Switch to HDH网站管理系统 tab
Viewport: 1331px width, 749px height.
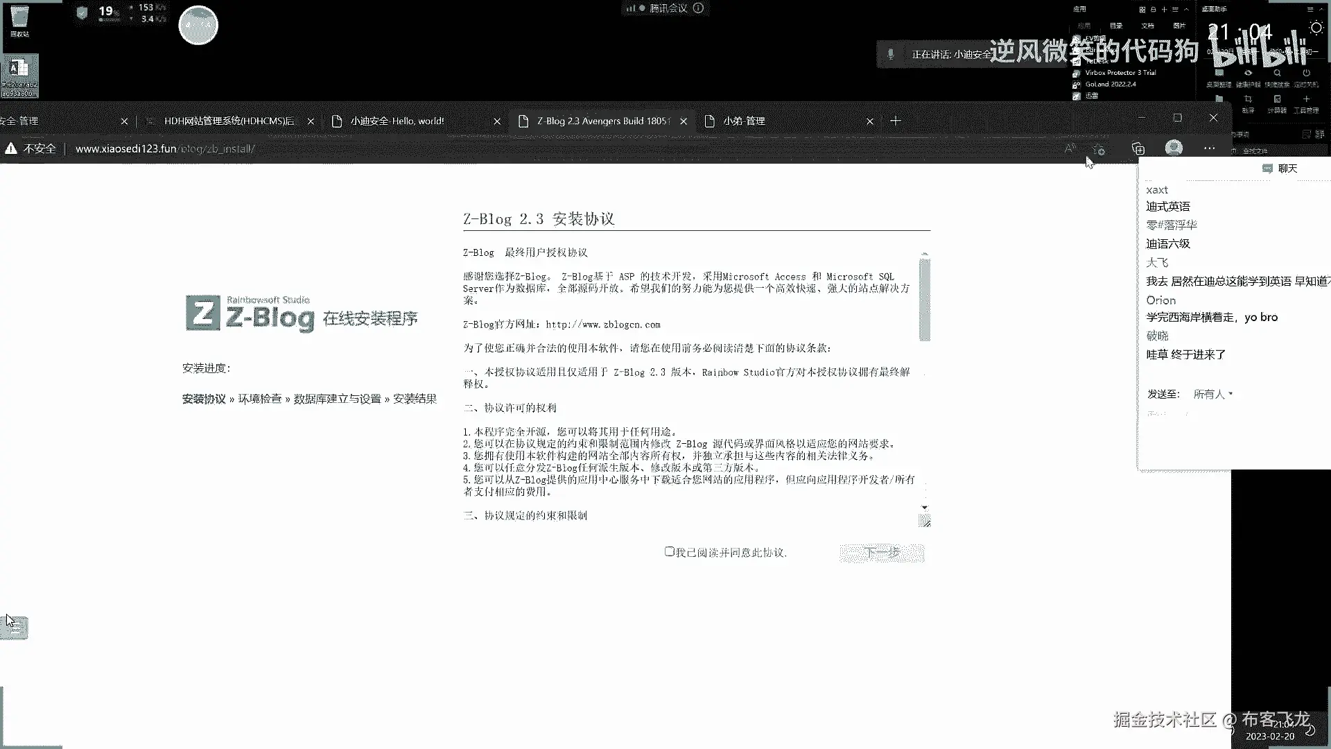tap(229, 121)
